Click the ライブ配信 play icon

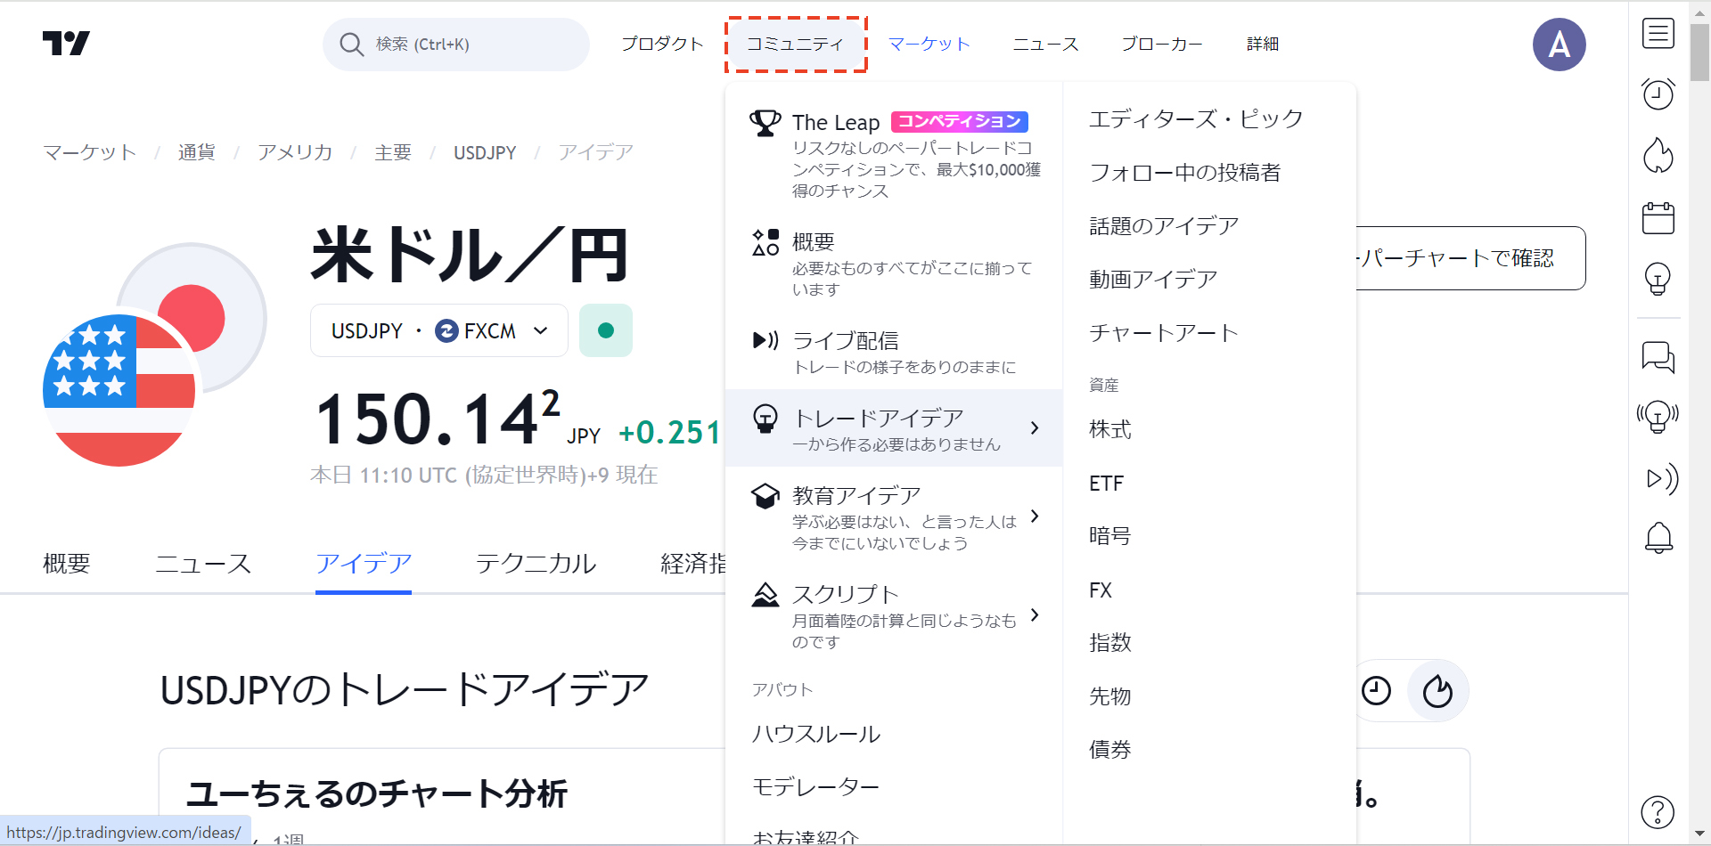[x=765, y=340]
